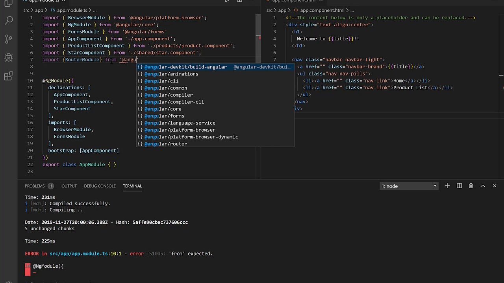
Task: Click line number 22 in the left editor gutter
Action: pyautogui.click(x=30, y=164)
